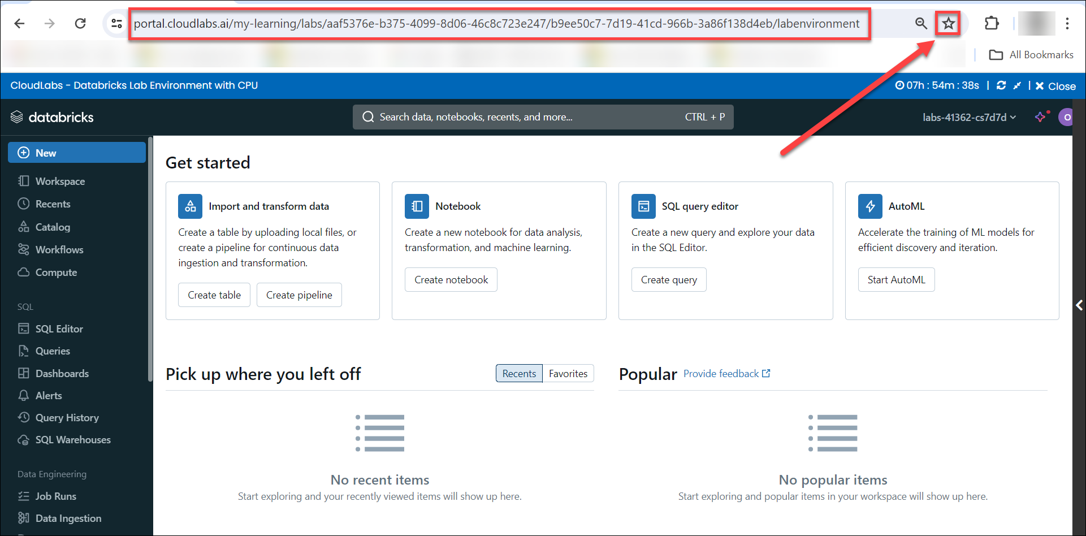Switch to the Favorites toggle tab

(568, 374)
